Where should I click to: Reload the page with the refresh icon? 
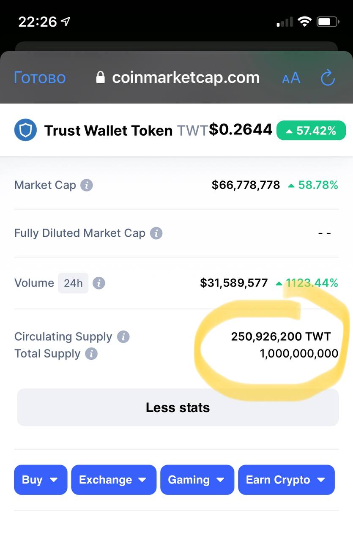tap(328, 78)
